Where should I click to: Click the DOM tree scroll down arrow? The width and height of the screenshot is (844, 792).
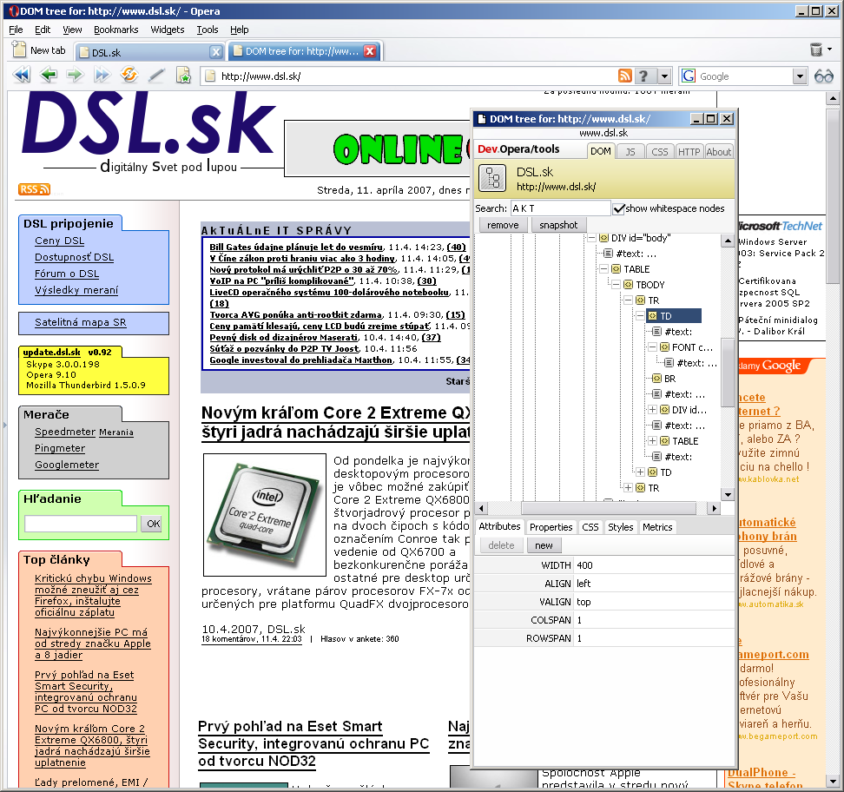[728, 495]
